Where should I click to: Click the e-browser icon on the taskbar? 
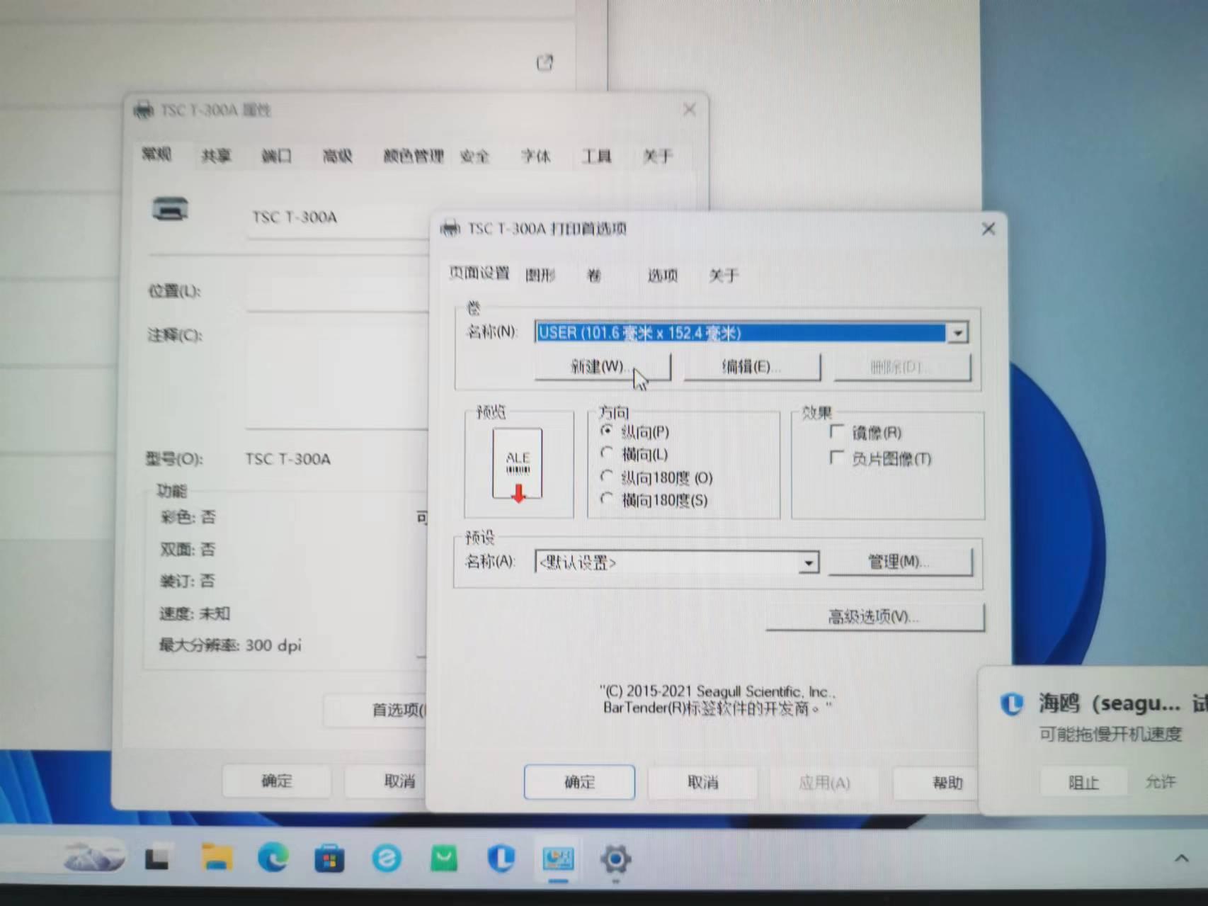pos(387,859)
